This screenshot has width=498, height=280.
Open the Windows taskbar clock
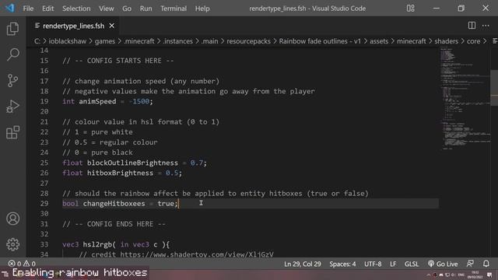[x=475, y=275]
